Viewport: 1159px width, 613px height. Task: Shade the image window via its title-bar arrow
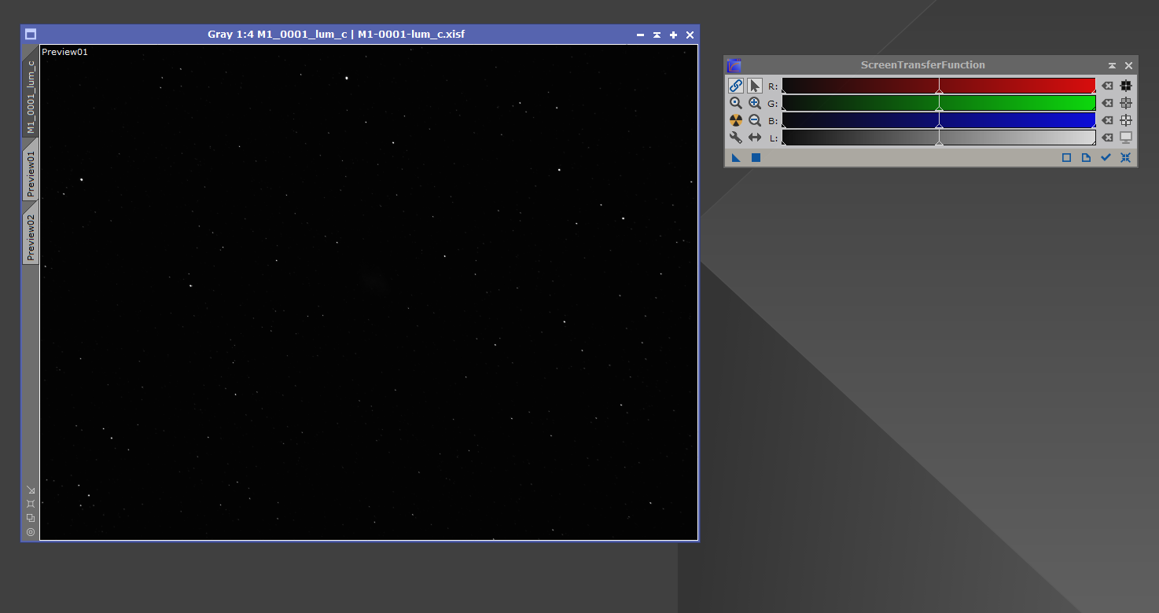pyautogui.click(x=657, y=34)
